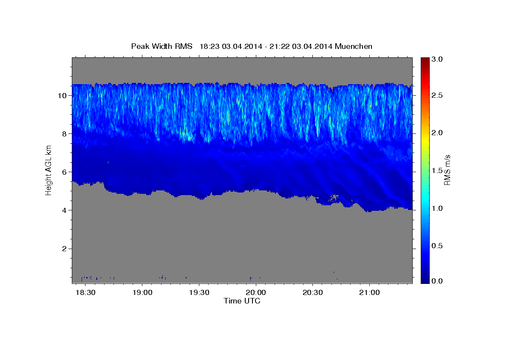This screenshot has width=510, height=340.
Task: Click the colorbar value 2.0
Action: pos(437,133)
